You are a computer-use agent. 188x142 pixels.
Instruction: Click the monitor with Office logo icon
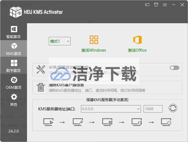[x=137, y=122]
